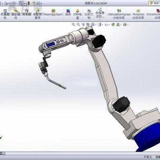The image size is (160, 160).
Task: Expand View Orientation dropdown arrow
Action: click(96, 25)
